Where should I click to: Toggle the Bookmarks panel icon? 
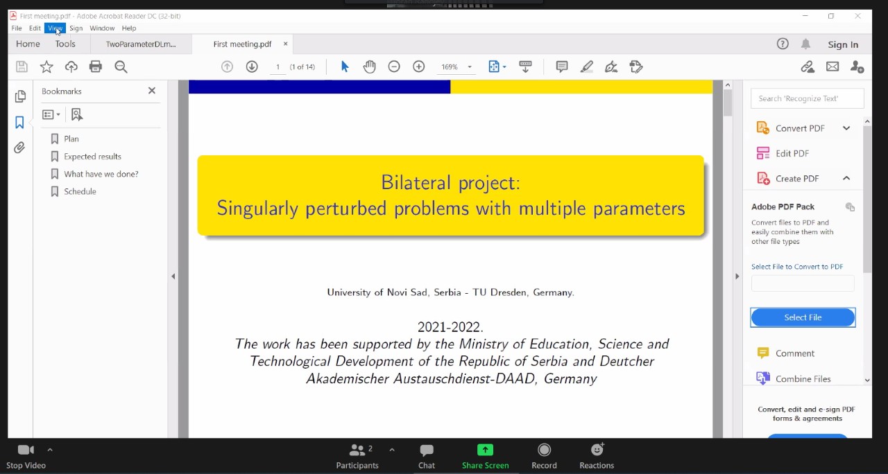(19, 123)
